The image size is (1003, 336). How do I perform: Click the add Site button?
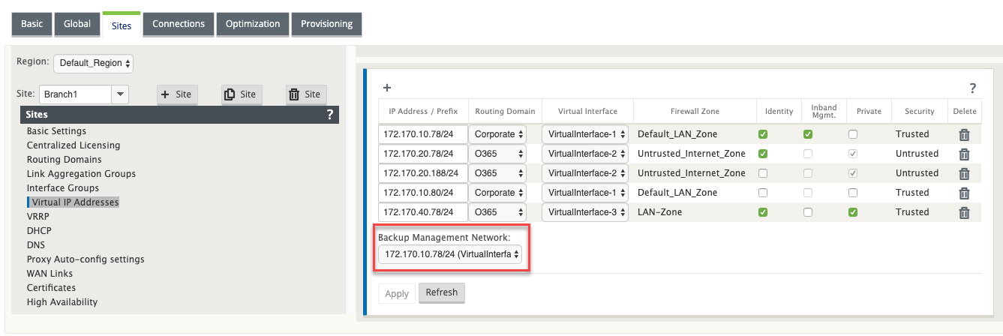click(177, 94)
